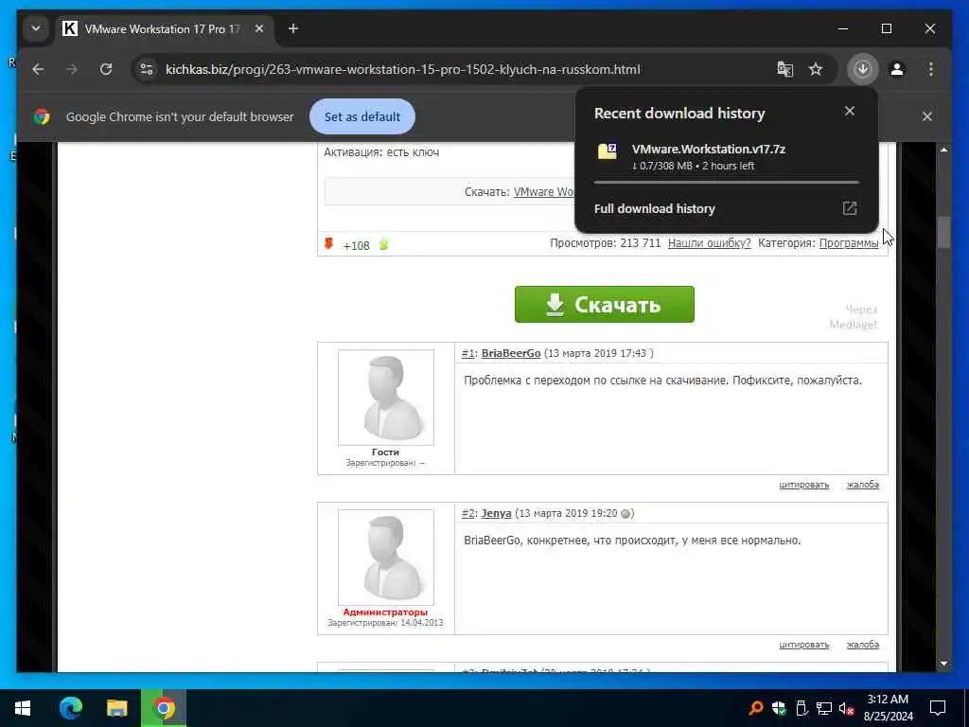Viewport: 969px width, 727px height.
Task: Open the Chrome profile avatar icon
Action: pyautogui.click(x=897, y=69)
